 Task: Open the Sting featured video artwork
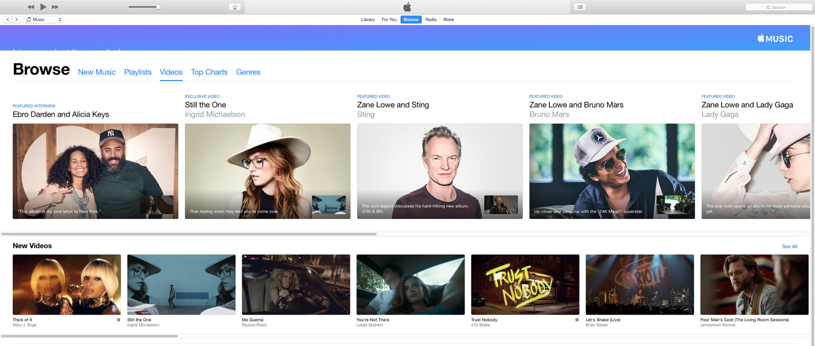440,171
